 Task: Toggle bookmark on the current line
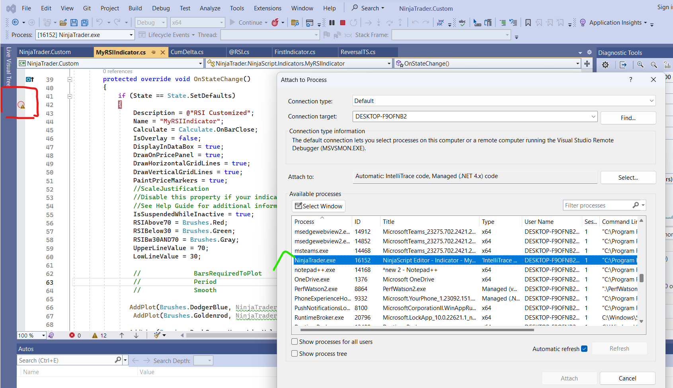528,23
